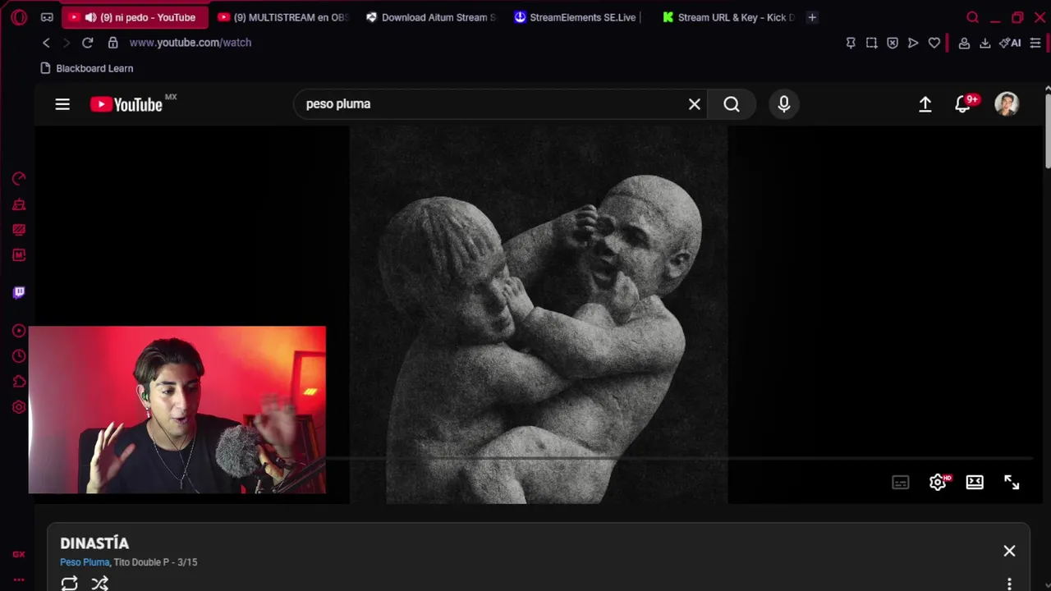The image size is (1051, 591).
Task: Open GX Control speedometer in sidebar
Action: click(19, 179)
